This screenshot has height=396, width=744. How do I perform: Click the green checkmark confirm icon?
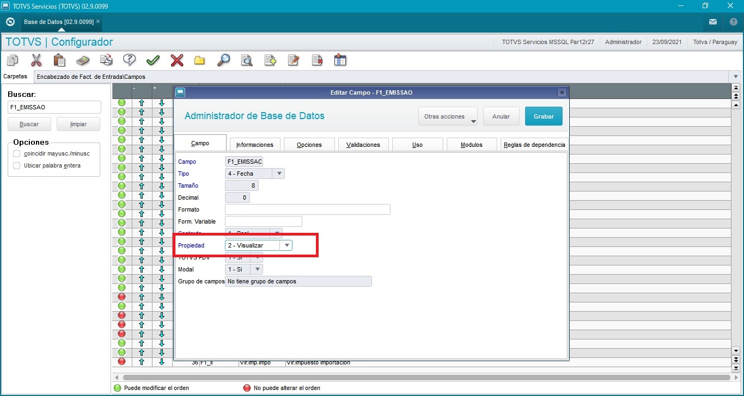click(153, 60)
